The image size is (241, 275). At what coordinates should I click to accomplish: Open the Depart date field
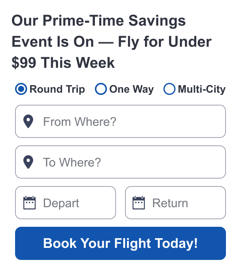(x=66, y=203)
